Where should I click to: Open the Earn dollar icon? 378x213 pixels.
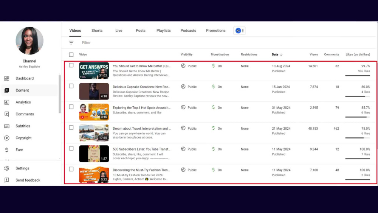click(7, 150)
